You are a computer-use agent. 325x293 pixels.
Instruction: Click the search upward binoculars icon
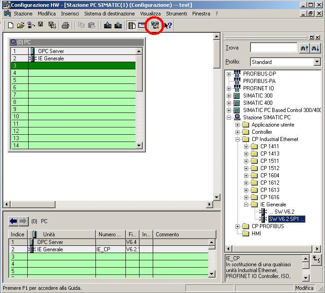coord(304,48)
